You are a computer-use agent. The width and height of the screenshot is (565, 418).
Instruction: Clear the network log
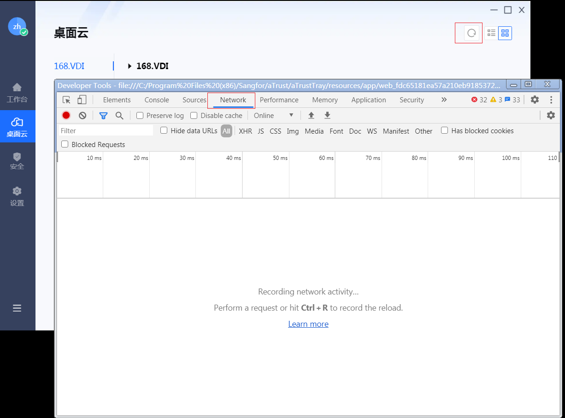[x=82, y=116]
